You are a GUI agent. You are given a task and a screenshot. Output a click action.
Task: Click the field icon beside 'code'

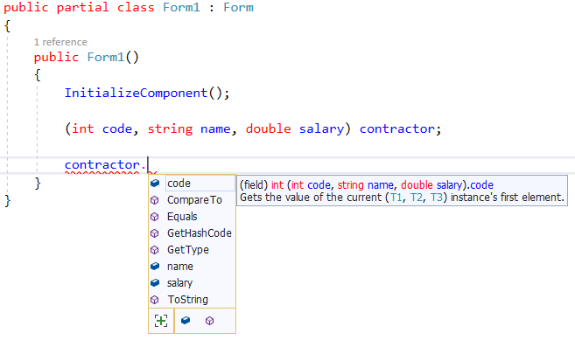(x=155, y=183)
